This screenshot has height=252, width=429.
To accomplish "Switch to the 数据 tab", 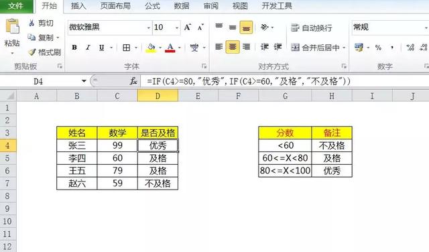I will tap(182, 6).
